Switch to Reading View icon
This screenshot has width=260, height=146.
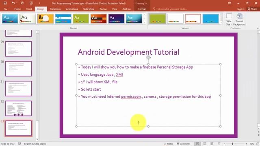(212, 144)
